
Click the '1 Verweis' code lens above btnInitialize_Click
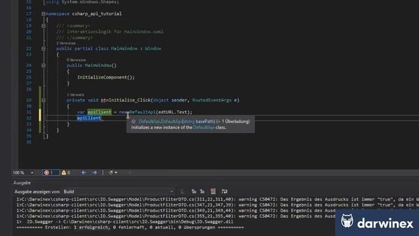(75, 94)
